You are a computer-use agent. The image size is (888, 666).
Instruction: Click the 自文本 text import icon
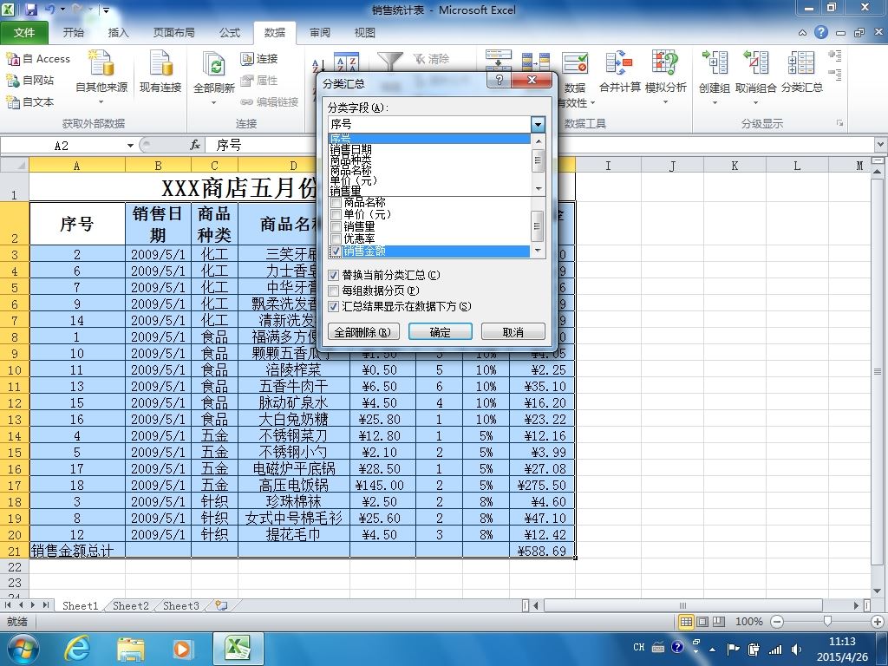pyautogui.click(x=12, y=102)
